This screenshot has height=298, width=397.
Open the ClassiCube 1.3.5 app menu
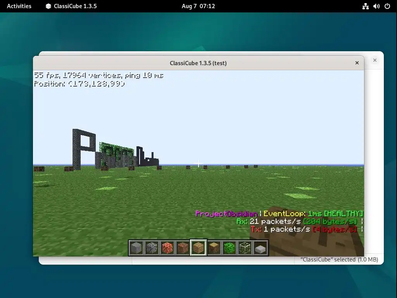(71, 6)
